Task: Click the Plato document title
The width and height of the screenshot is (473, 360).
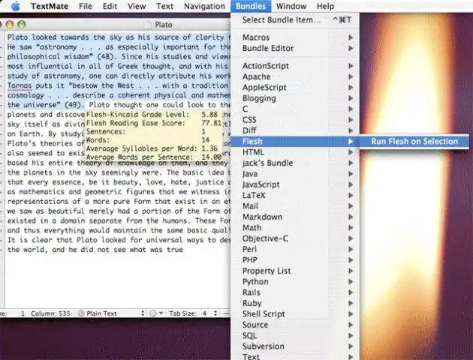Action: pos(163,25)
